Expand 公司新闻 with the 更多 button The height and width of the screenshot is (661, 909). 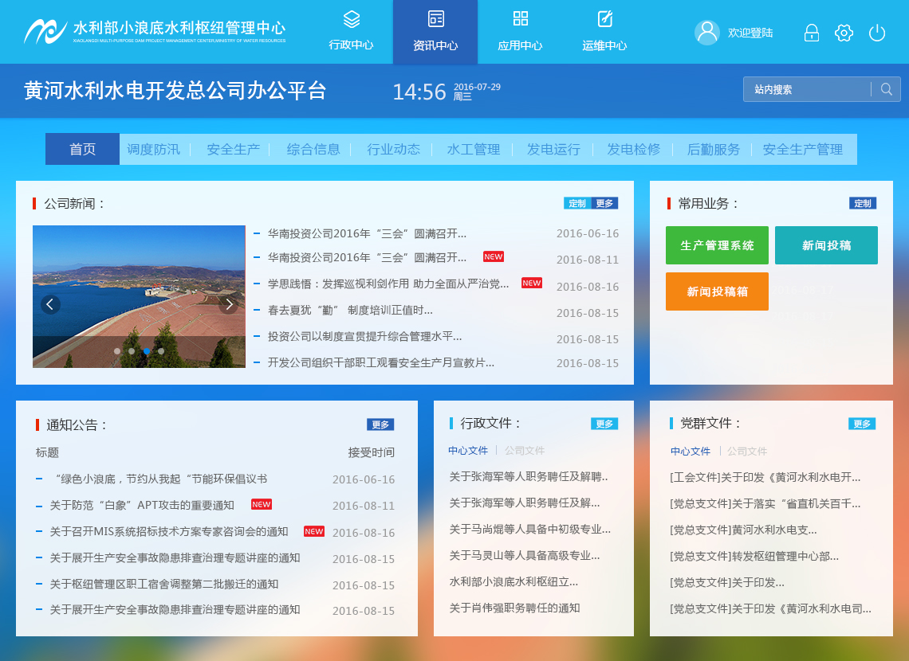604,203
